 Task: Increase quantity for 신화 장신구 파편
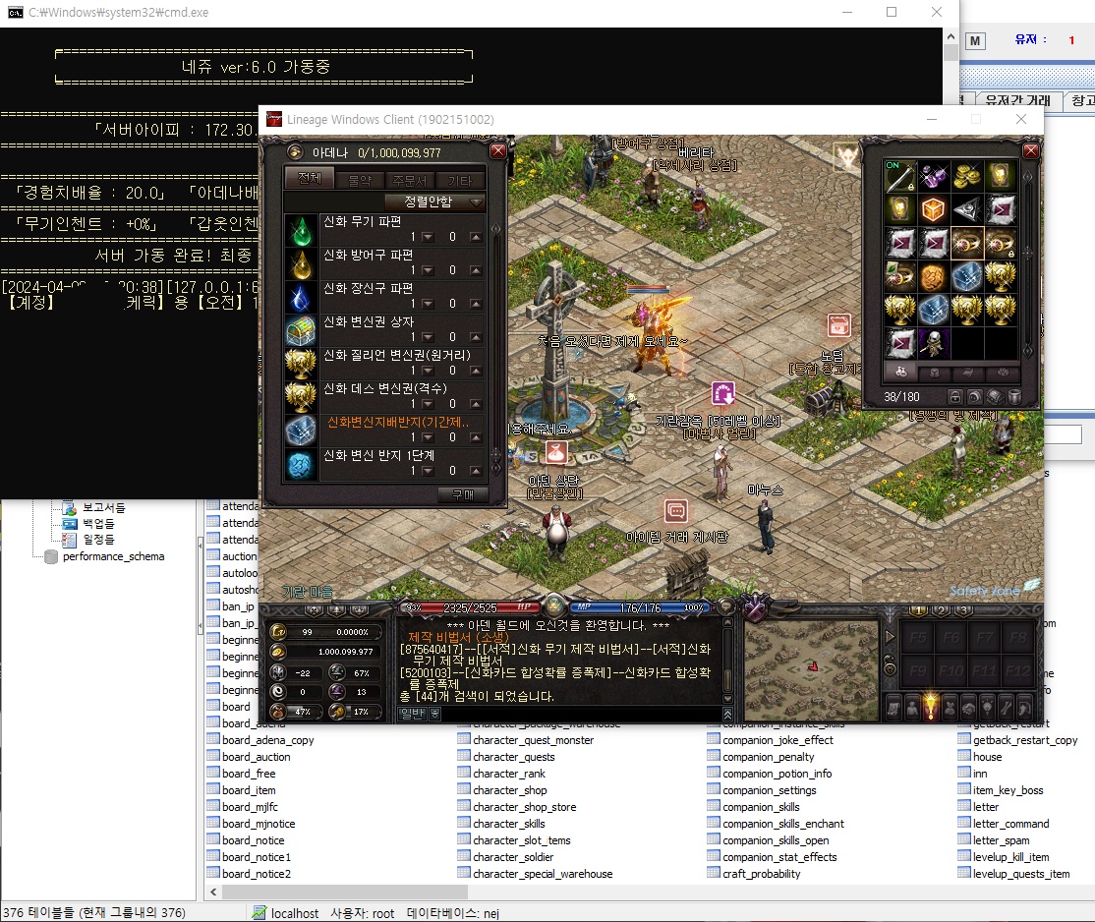click(x=476, y=305)
